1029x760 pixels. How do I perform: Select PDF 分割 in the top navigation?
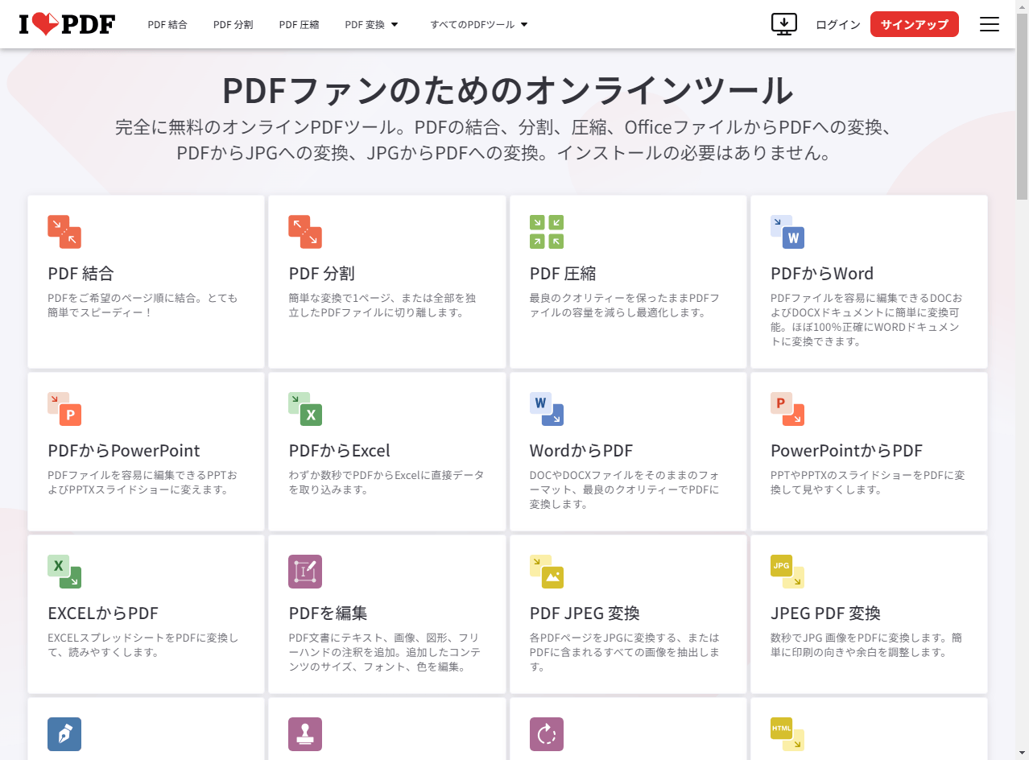pos(233,24)
